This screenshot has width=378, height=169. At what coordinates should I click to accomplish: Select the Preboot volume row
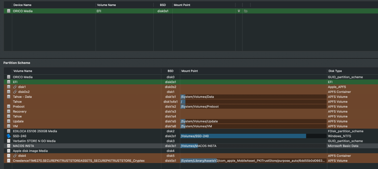(x=19, y=107)
